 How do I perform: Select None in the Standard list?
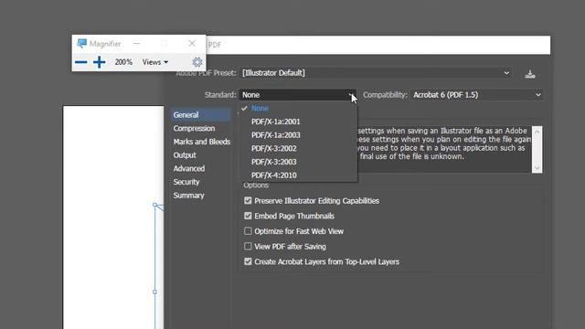tap(298, 108)
